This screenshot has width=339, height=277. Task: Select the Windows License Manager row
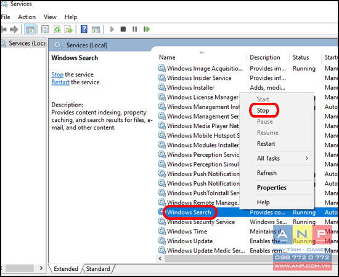(198, 97)
